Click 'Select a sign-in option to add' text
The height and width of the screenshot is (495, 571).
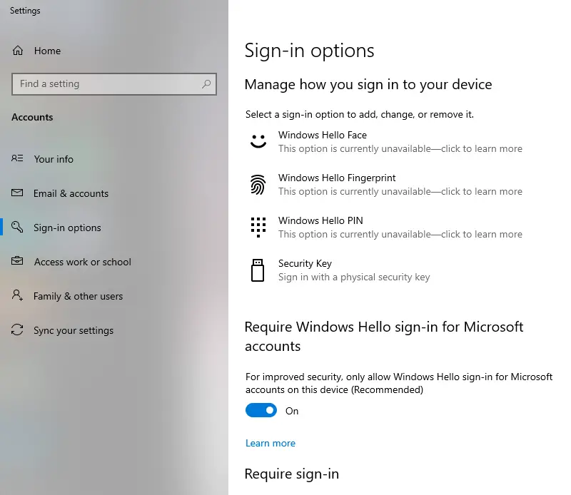click(x=360, y=114)
